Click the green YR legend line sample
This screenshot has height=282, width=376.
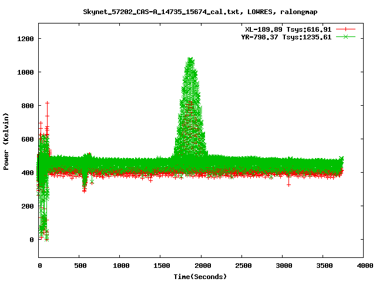(345, 36)
